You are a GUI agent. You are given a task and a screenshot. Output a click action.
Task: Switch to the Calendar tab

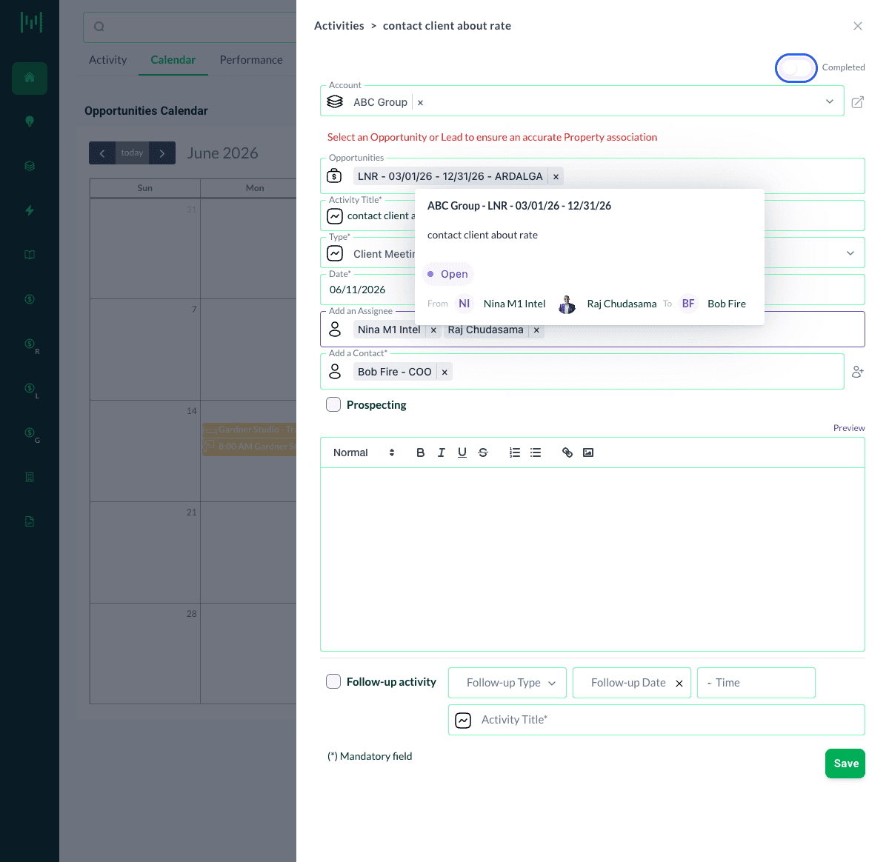[x=173, y=60]
